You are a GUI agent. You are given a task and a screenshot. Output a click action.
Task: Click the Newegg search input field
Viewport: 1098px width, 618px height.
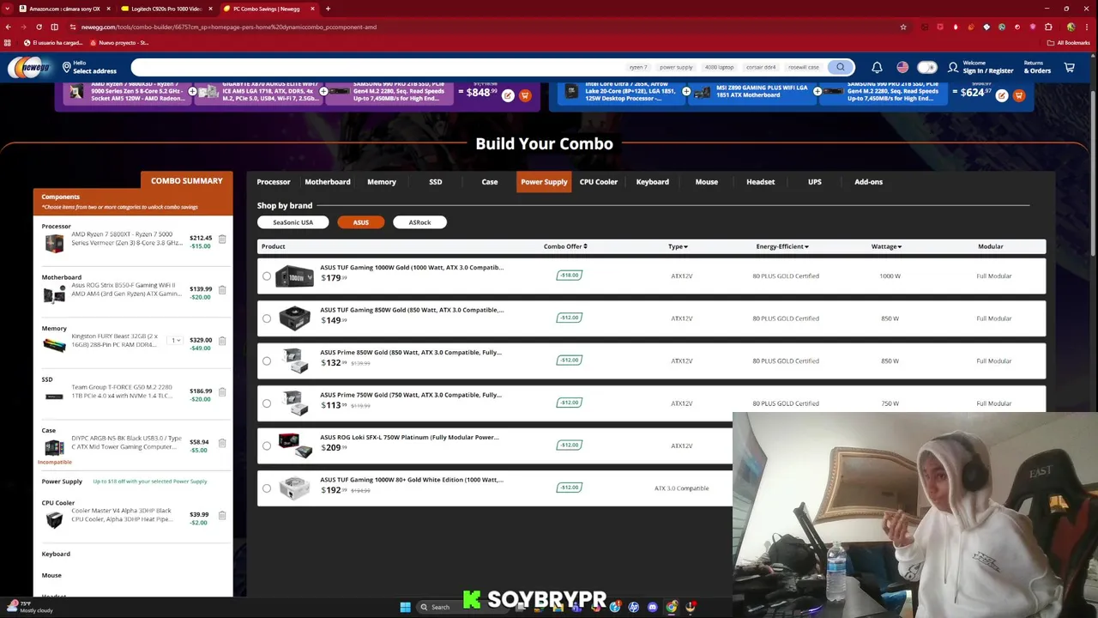377,67
